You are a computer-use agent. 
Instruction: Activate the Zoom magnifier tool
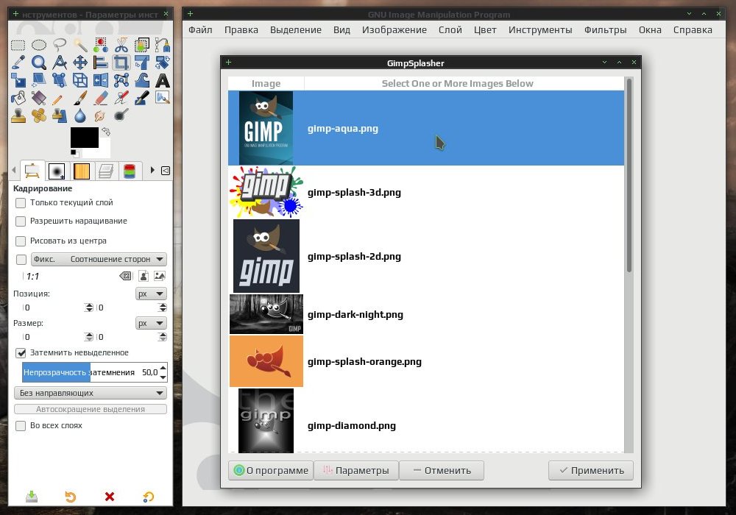(x=38, y=63)
